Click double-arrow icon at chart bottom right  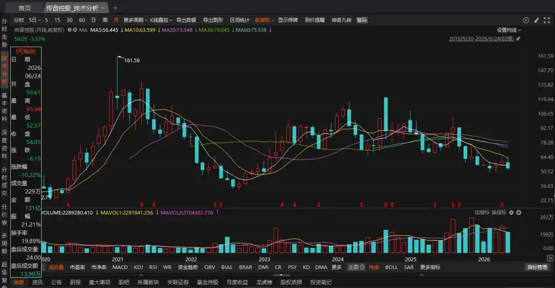tap(550, 258)
